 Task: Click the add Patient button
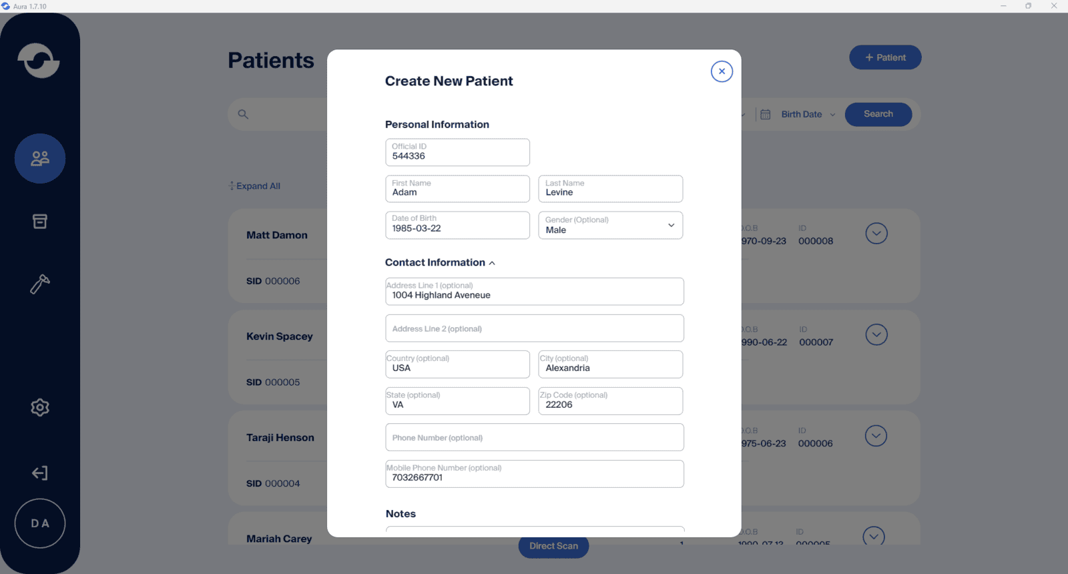click(x=885, y=57)
